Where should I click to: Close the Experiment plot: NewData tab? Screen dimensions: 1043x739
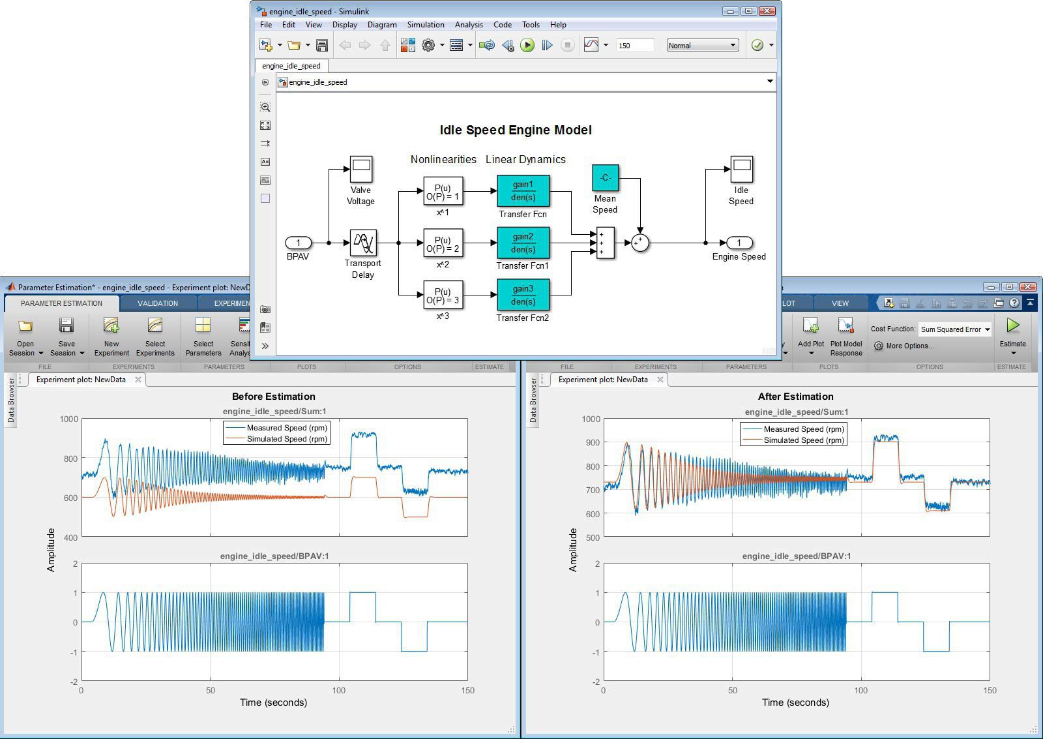click(x=137, y=379)
